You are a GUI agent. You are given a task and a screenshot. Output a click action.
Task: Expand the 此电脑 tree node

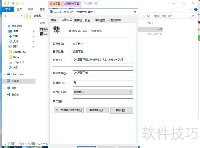[x=4, y=81]
